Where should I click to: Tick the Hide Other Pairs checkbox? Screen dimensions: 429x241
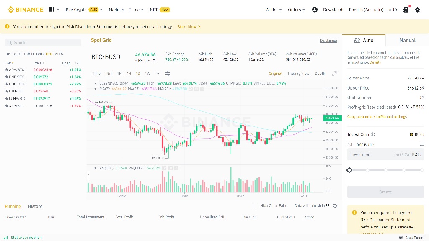tap(255, 206)
